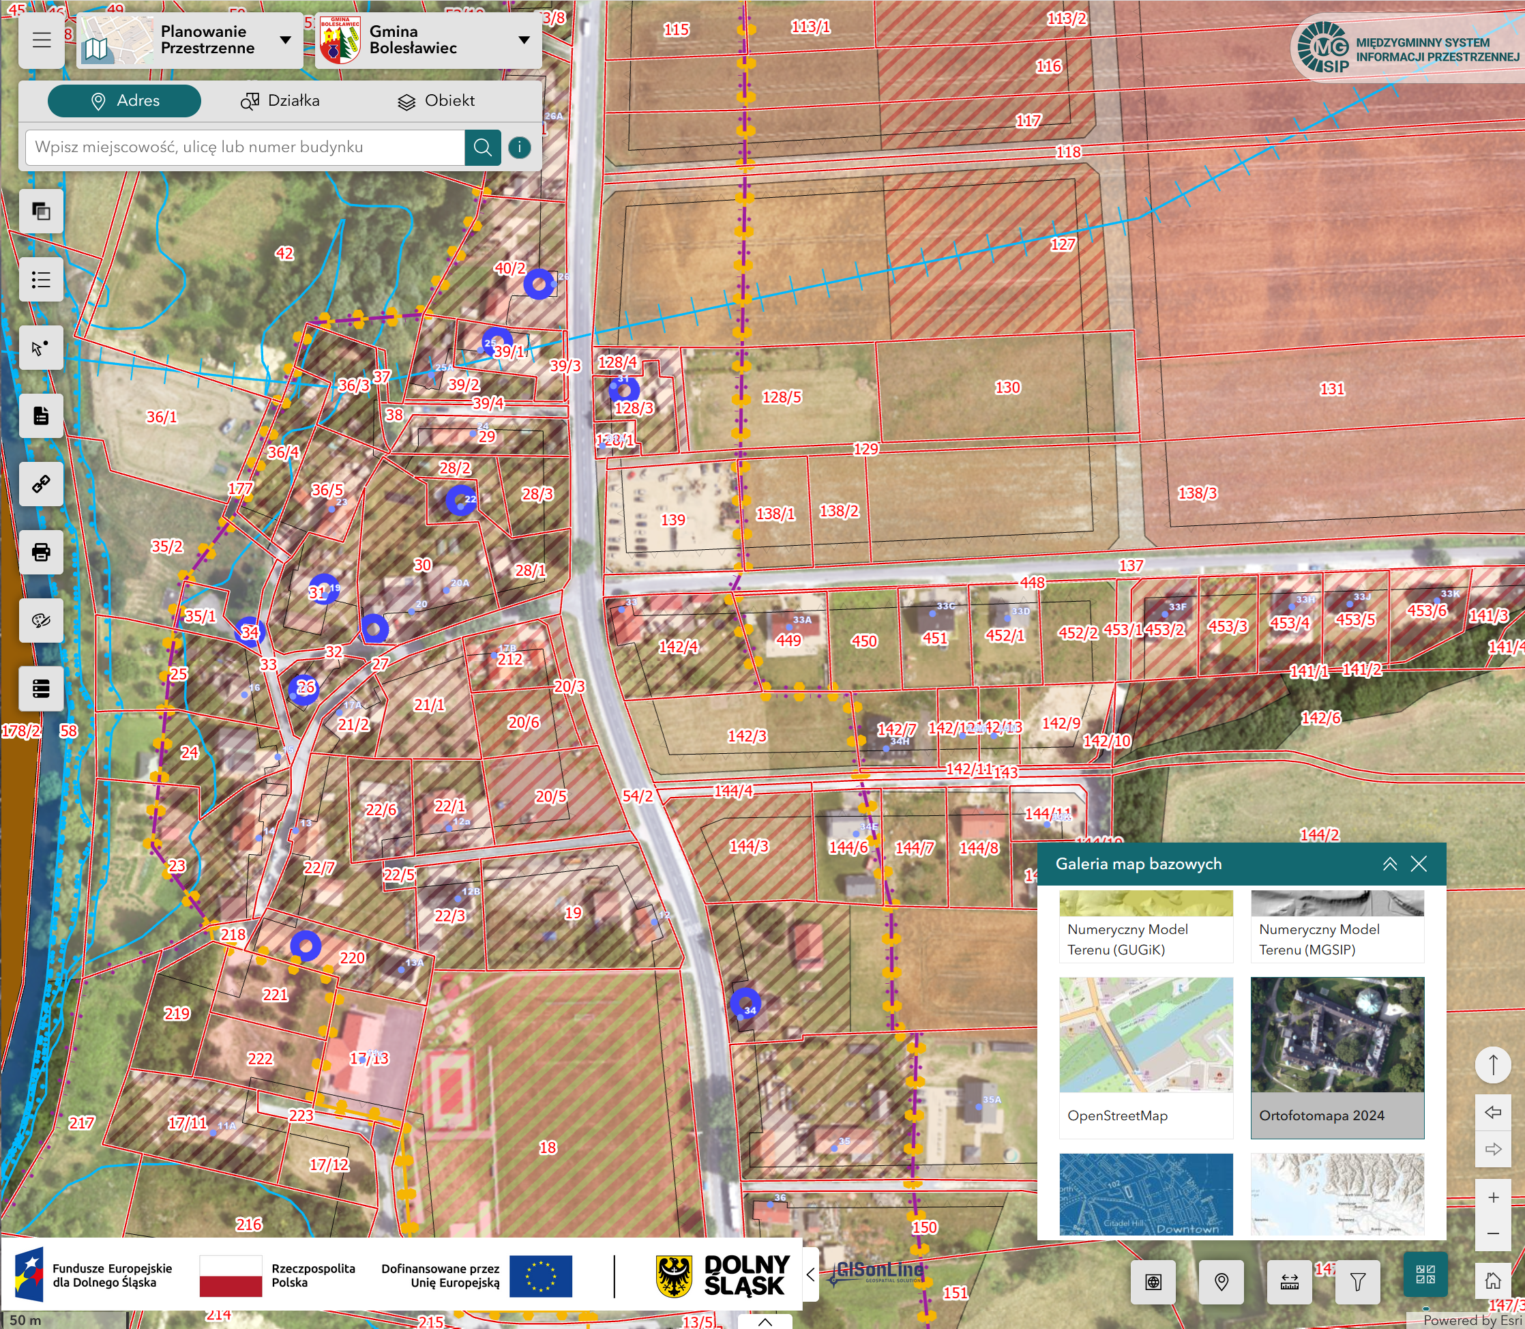Open the filter funnel tool
Image resolution: width=1525 pixels, height=1329 pixels.
tap(1357, 1281)
